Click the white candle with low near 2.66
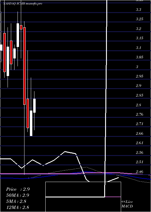The image size is (151, 212). pyautogui.click(x=31, y=123)
